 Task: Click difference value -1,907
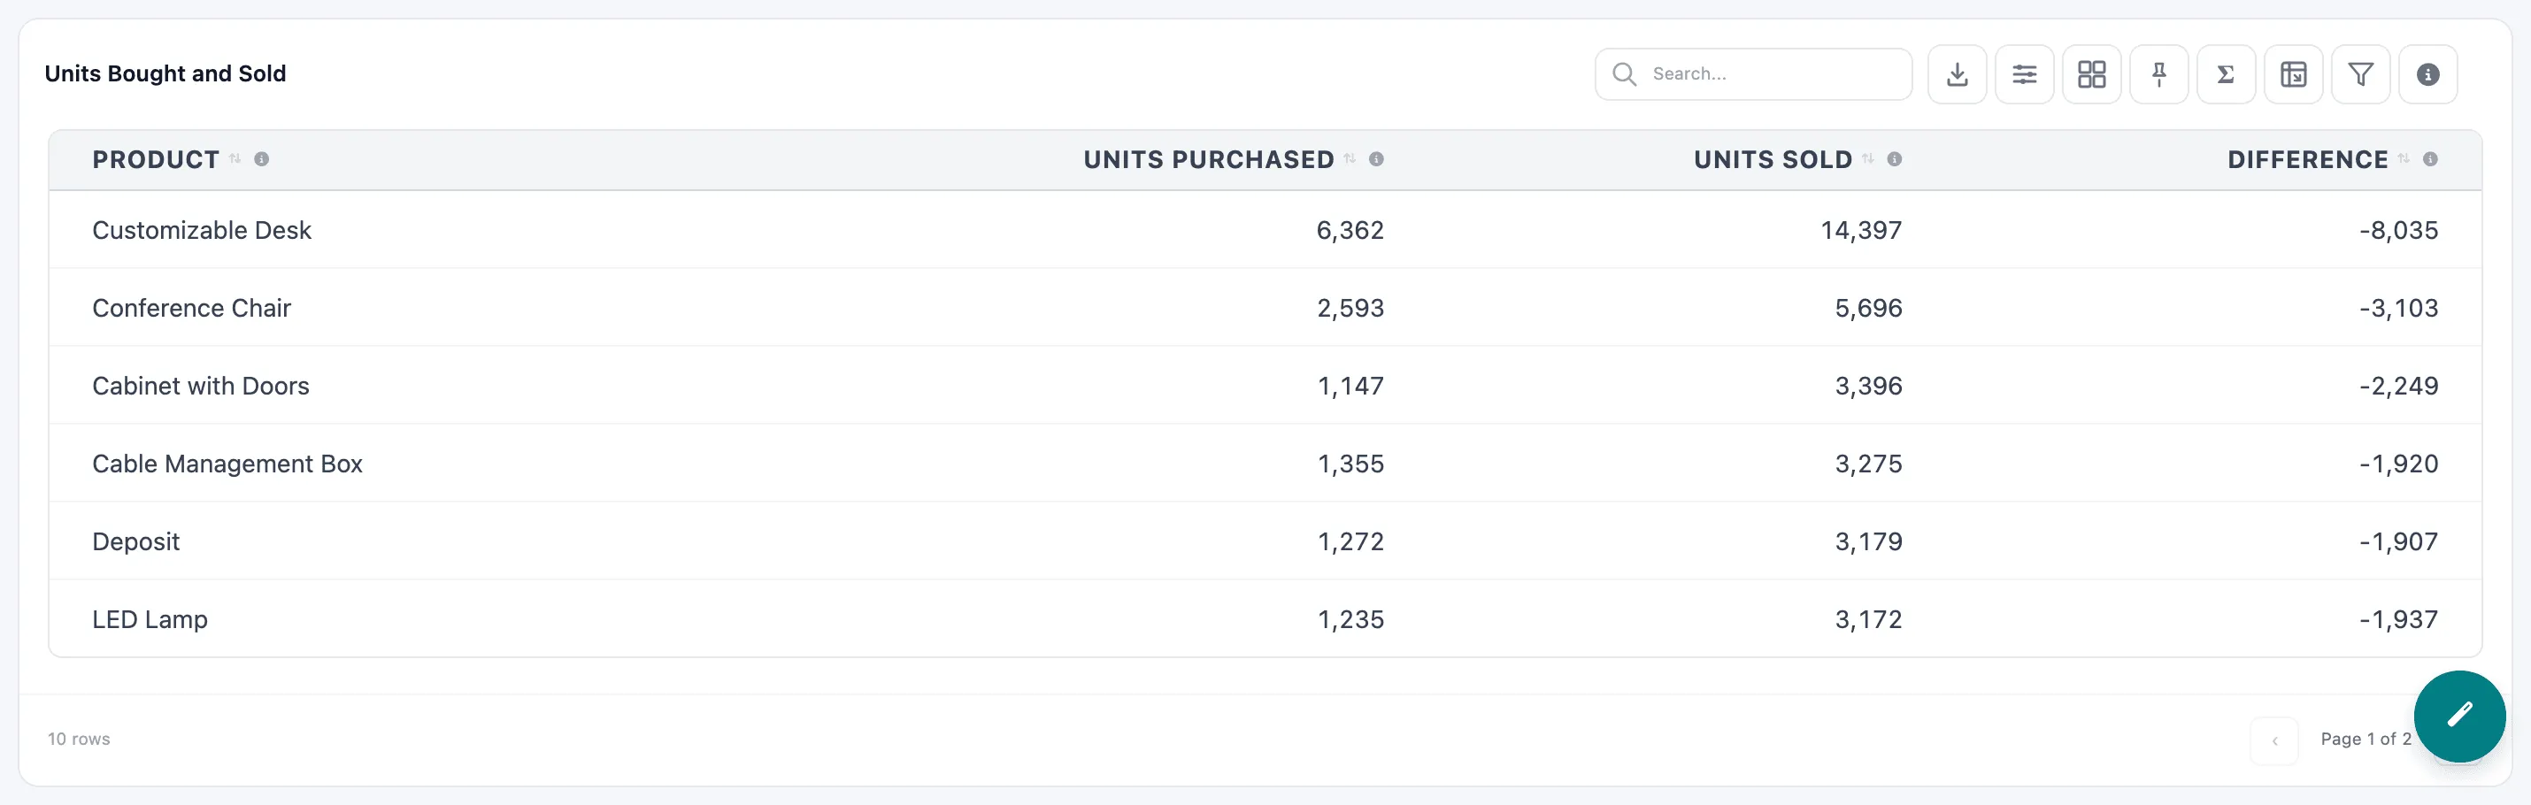[2398, 542]
